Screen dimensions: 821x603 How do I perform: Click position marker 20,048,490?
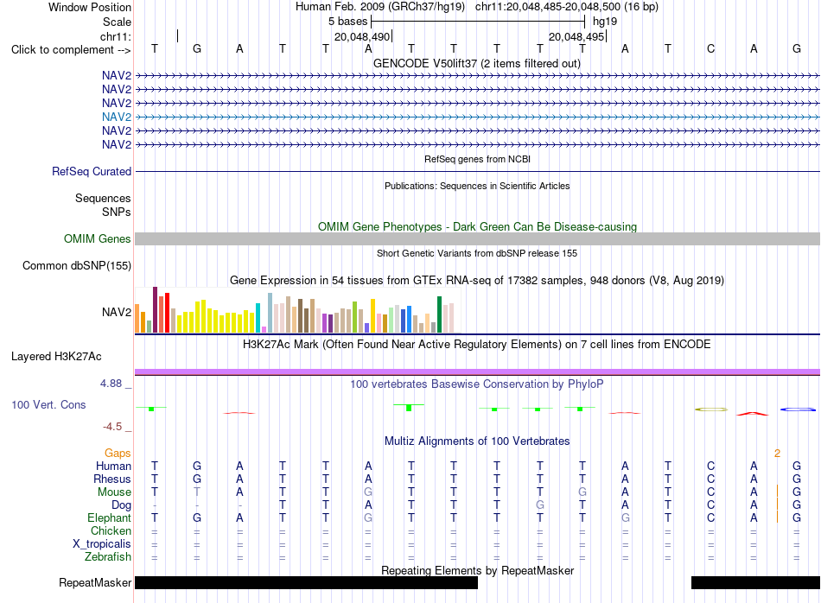tap(362, 36)
